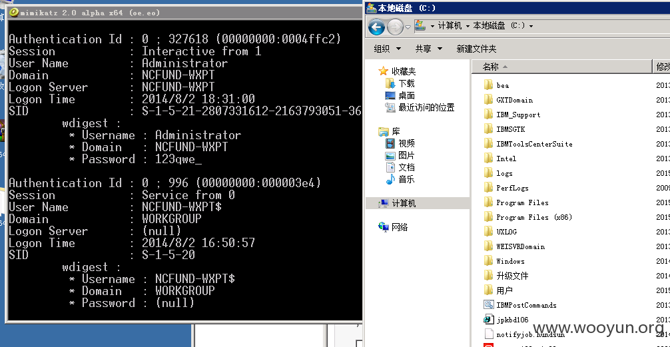Select the UXLOG folder icon

pyautogui.click(x=489, y=231)
